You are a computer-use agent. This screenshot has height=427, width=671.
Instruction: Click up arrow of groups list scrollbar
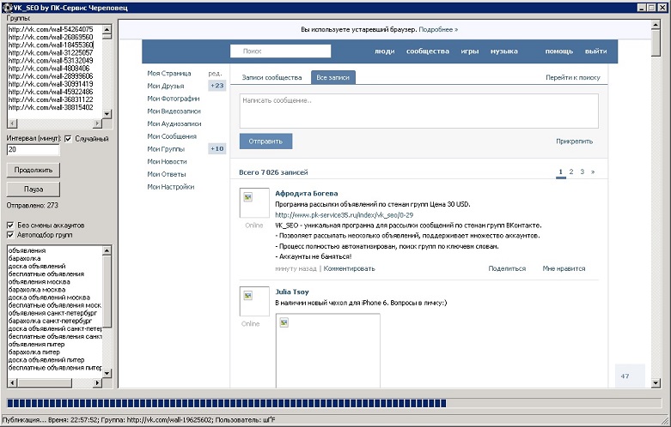[x=107, y=29]
